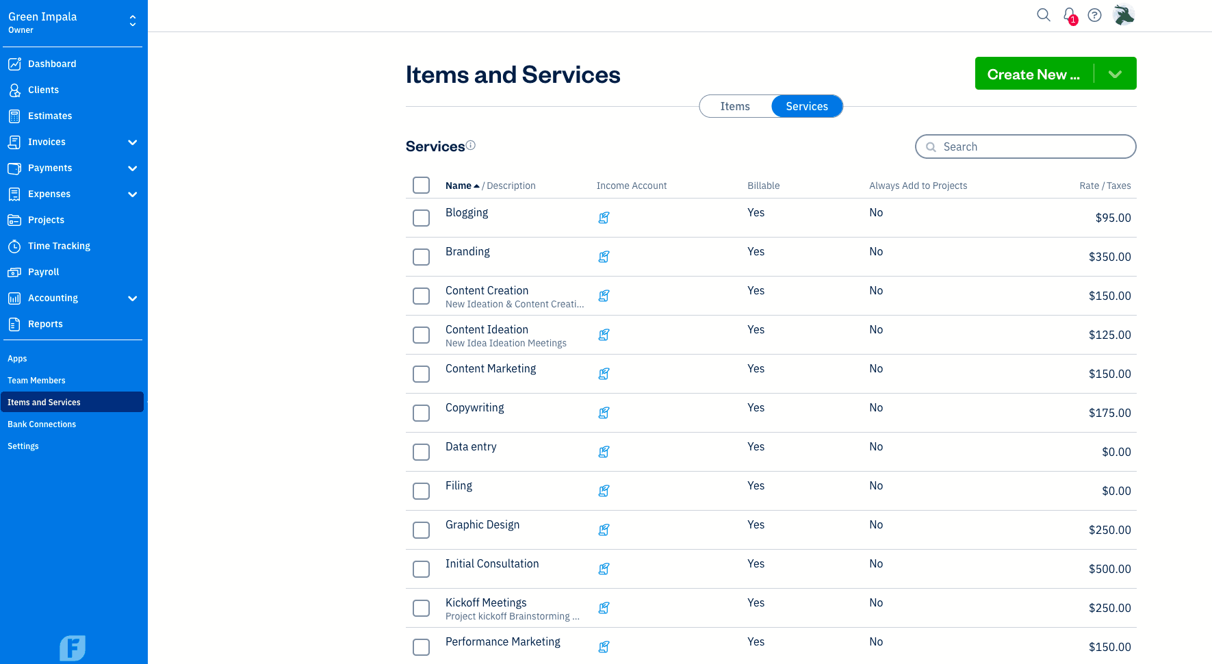Click the income account icon for Copywriting
This screenshot has width=1212, height=664.
pos(604,413)
